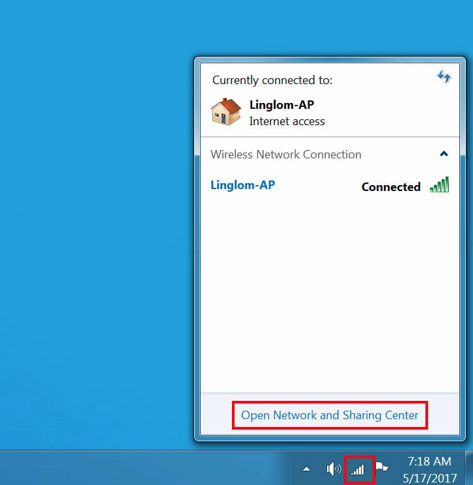Click the wireless network tray icon
Screen dimensions: 473x485
click(x=358, y=469)
